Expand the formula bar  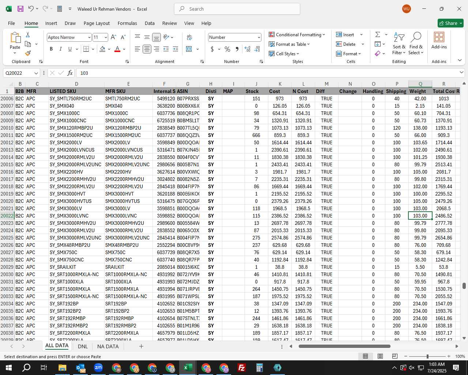[x=461, y=73]
